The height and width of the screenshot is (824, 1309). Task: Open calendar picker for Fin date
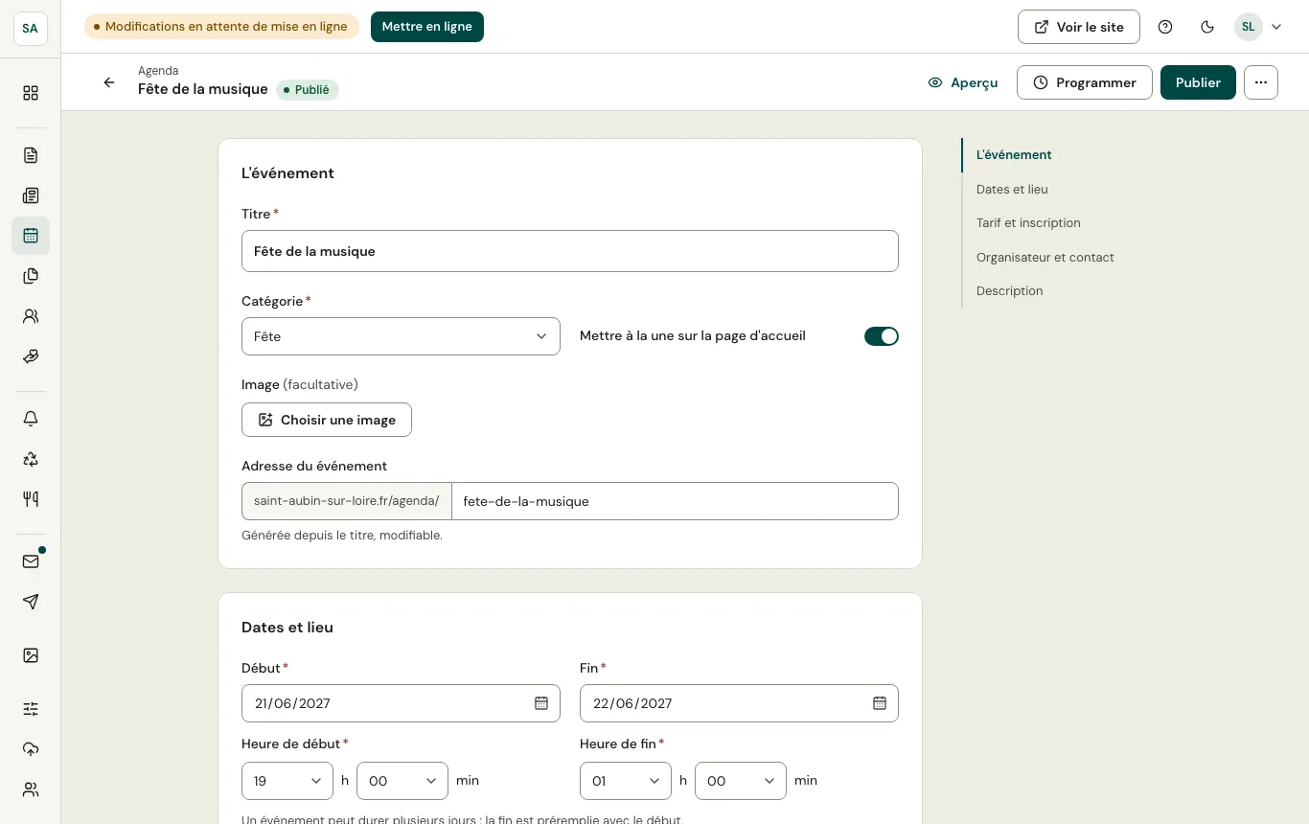(880, 703)
